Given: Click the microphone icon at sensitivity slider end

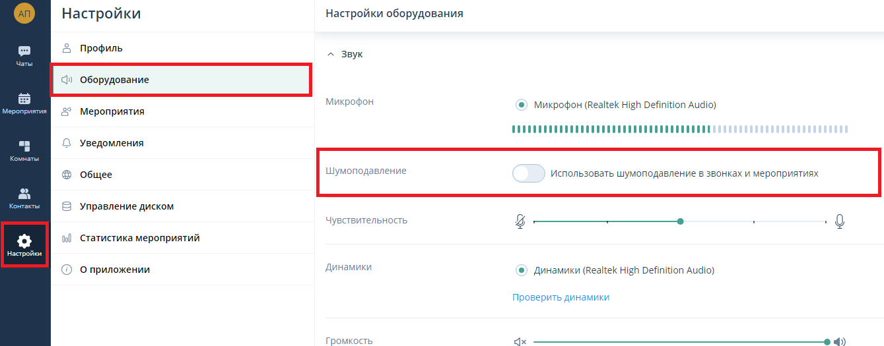Looking at the screenshot, I should 840,221.
